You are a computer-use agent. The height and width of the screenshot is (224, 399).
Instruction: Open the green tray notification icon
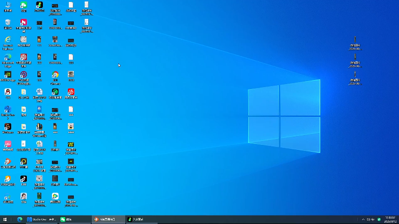click(x=379, y=220)
